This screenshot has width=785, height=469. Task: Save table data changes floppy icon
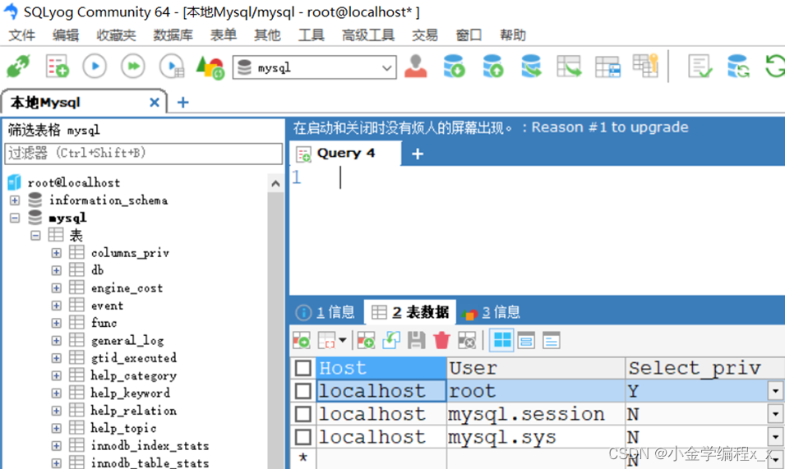(x=416, y=341)
